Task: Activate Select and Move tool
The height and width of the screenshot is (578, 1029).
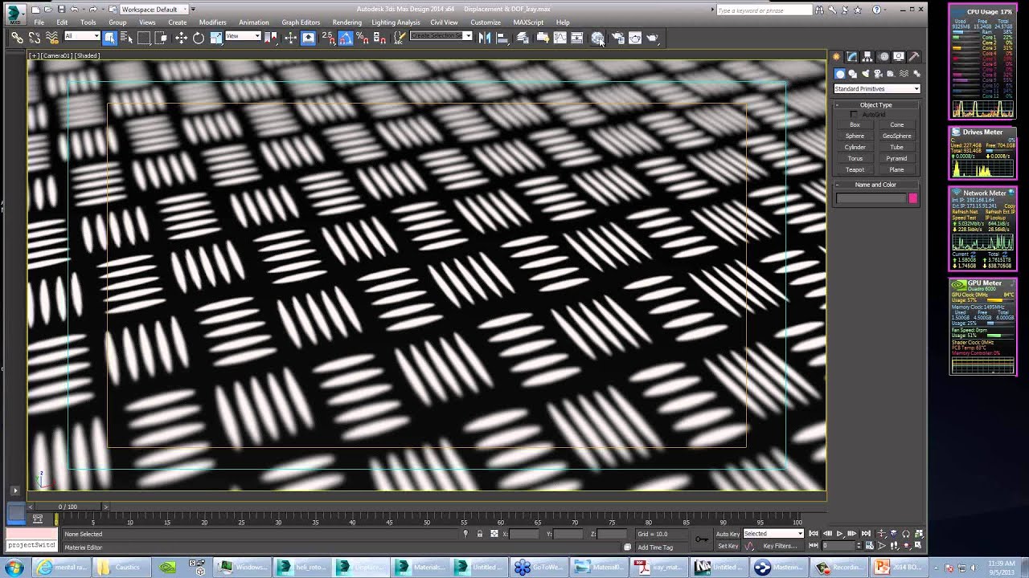Action: tap(181, 38)
